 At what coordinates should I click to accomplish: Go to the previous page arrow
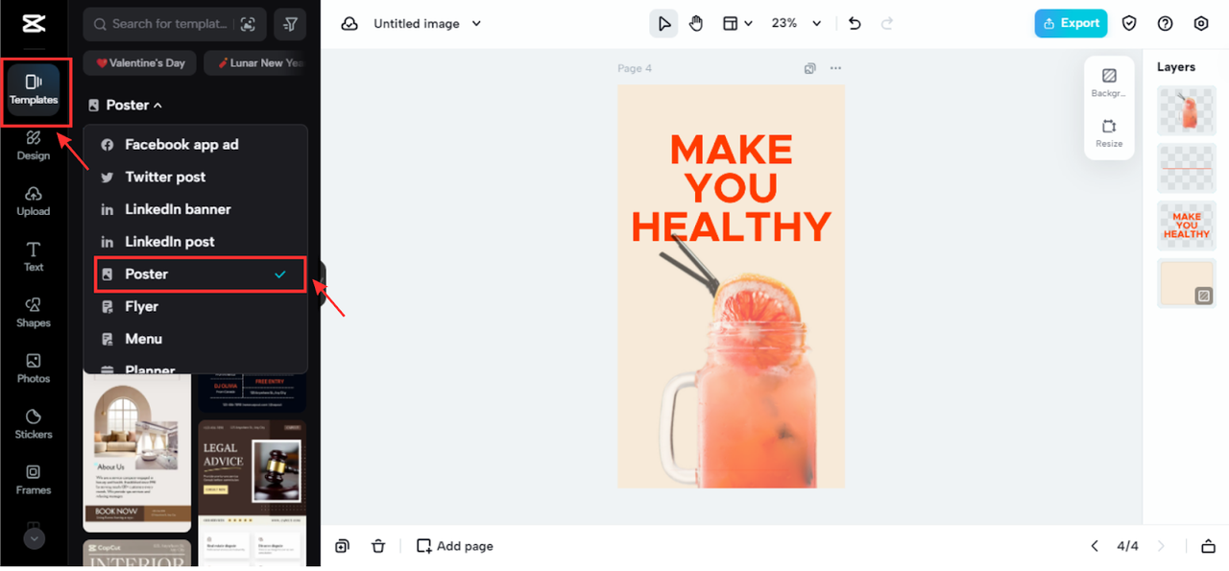point(1095,546)
